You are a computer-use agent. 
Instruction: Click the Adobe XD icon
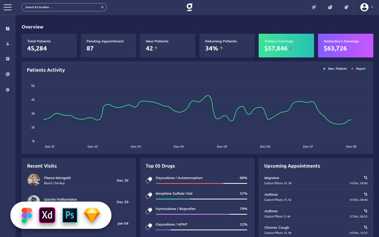click(x=48, y=216)
